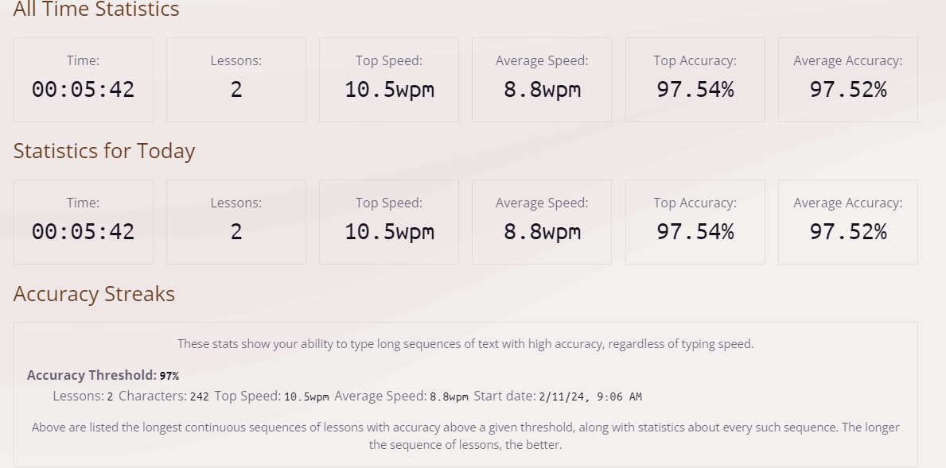Viewport: 946px width, 468px height.
Task: Select the all-time Average Accuracy card
Action: pos(848,80)
